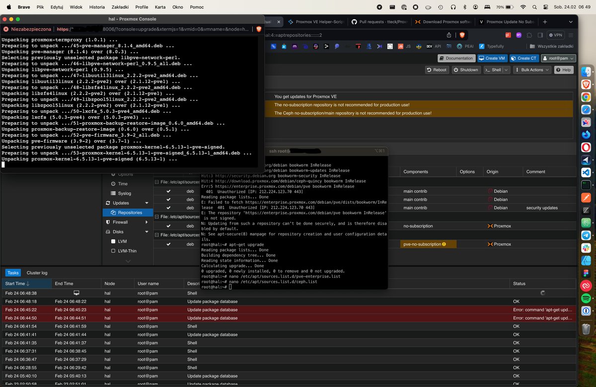
Task: Select Repositories in node sidebar
Action: click(x=128, y=213)
